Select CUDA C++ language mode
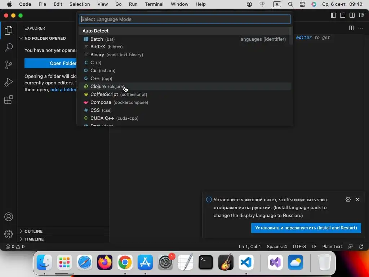 184,118
